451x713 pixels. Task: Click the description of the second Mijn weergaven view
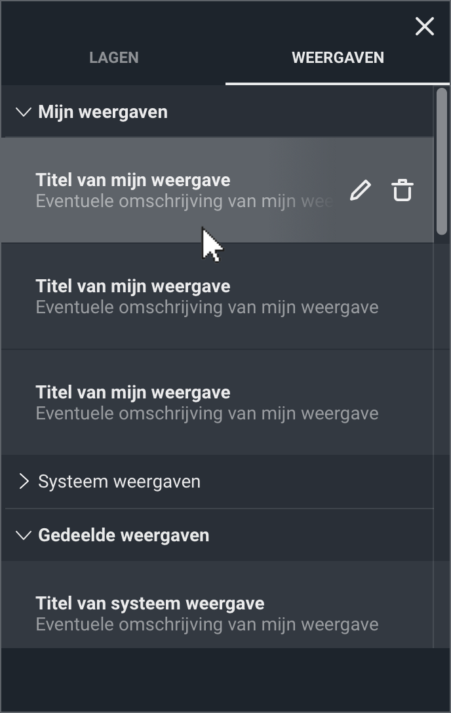click(207, 307)
